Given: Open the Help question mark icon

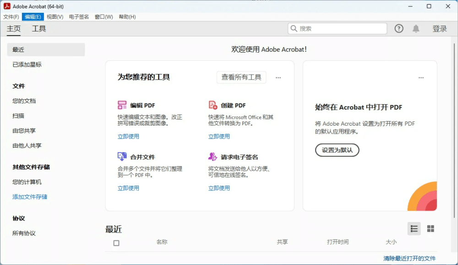Looking at the screenshot, I should [x=398, y=28].
